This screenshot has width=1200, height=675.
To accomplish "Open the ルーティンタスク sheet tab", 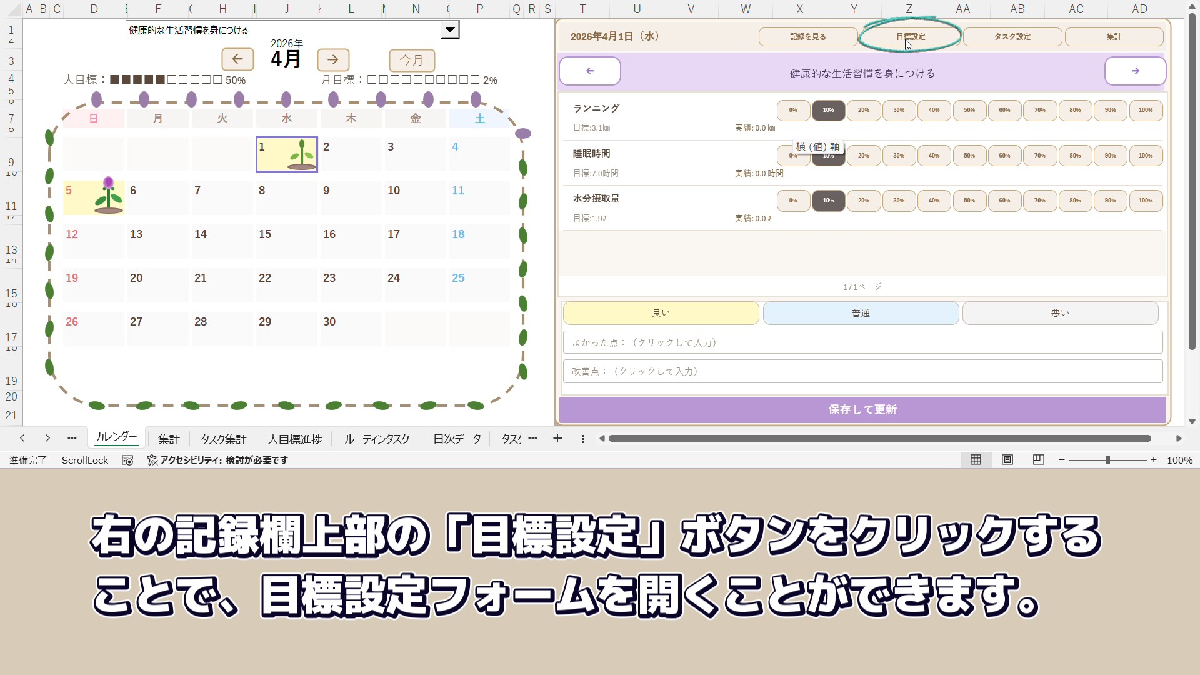I will pyautogui.click(x=377, y=439).
